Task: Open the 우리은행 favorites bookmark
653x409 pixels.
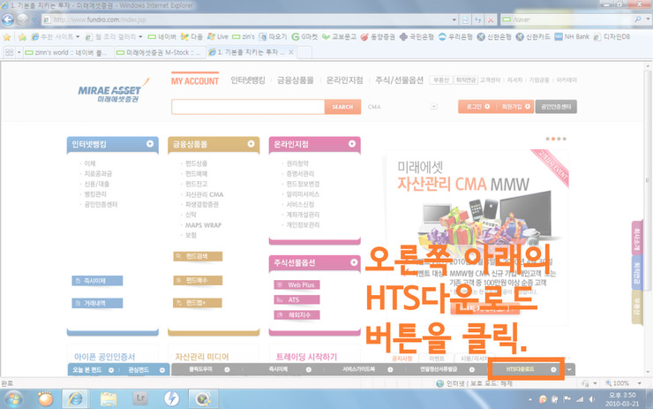Action: point(455,37)
